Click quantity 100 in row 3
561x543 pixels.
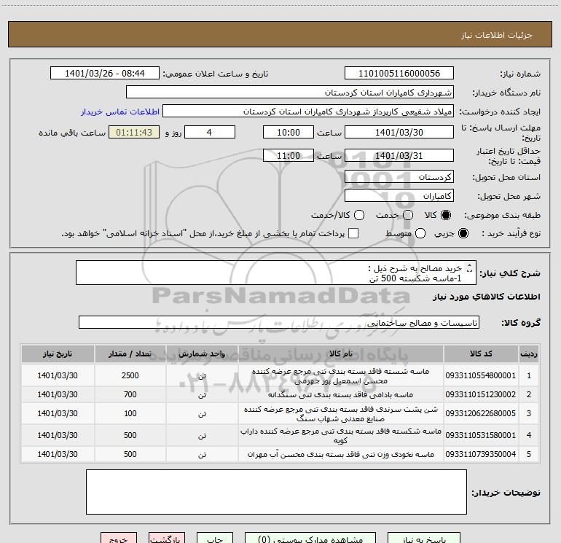[x=130, y=413]
